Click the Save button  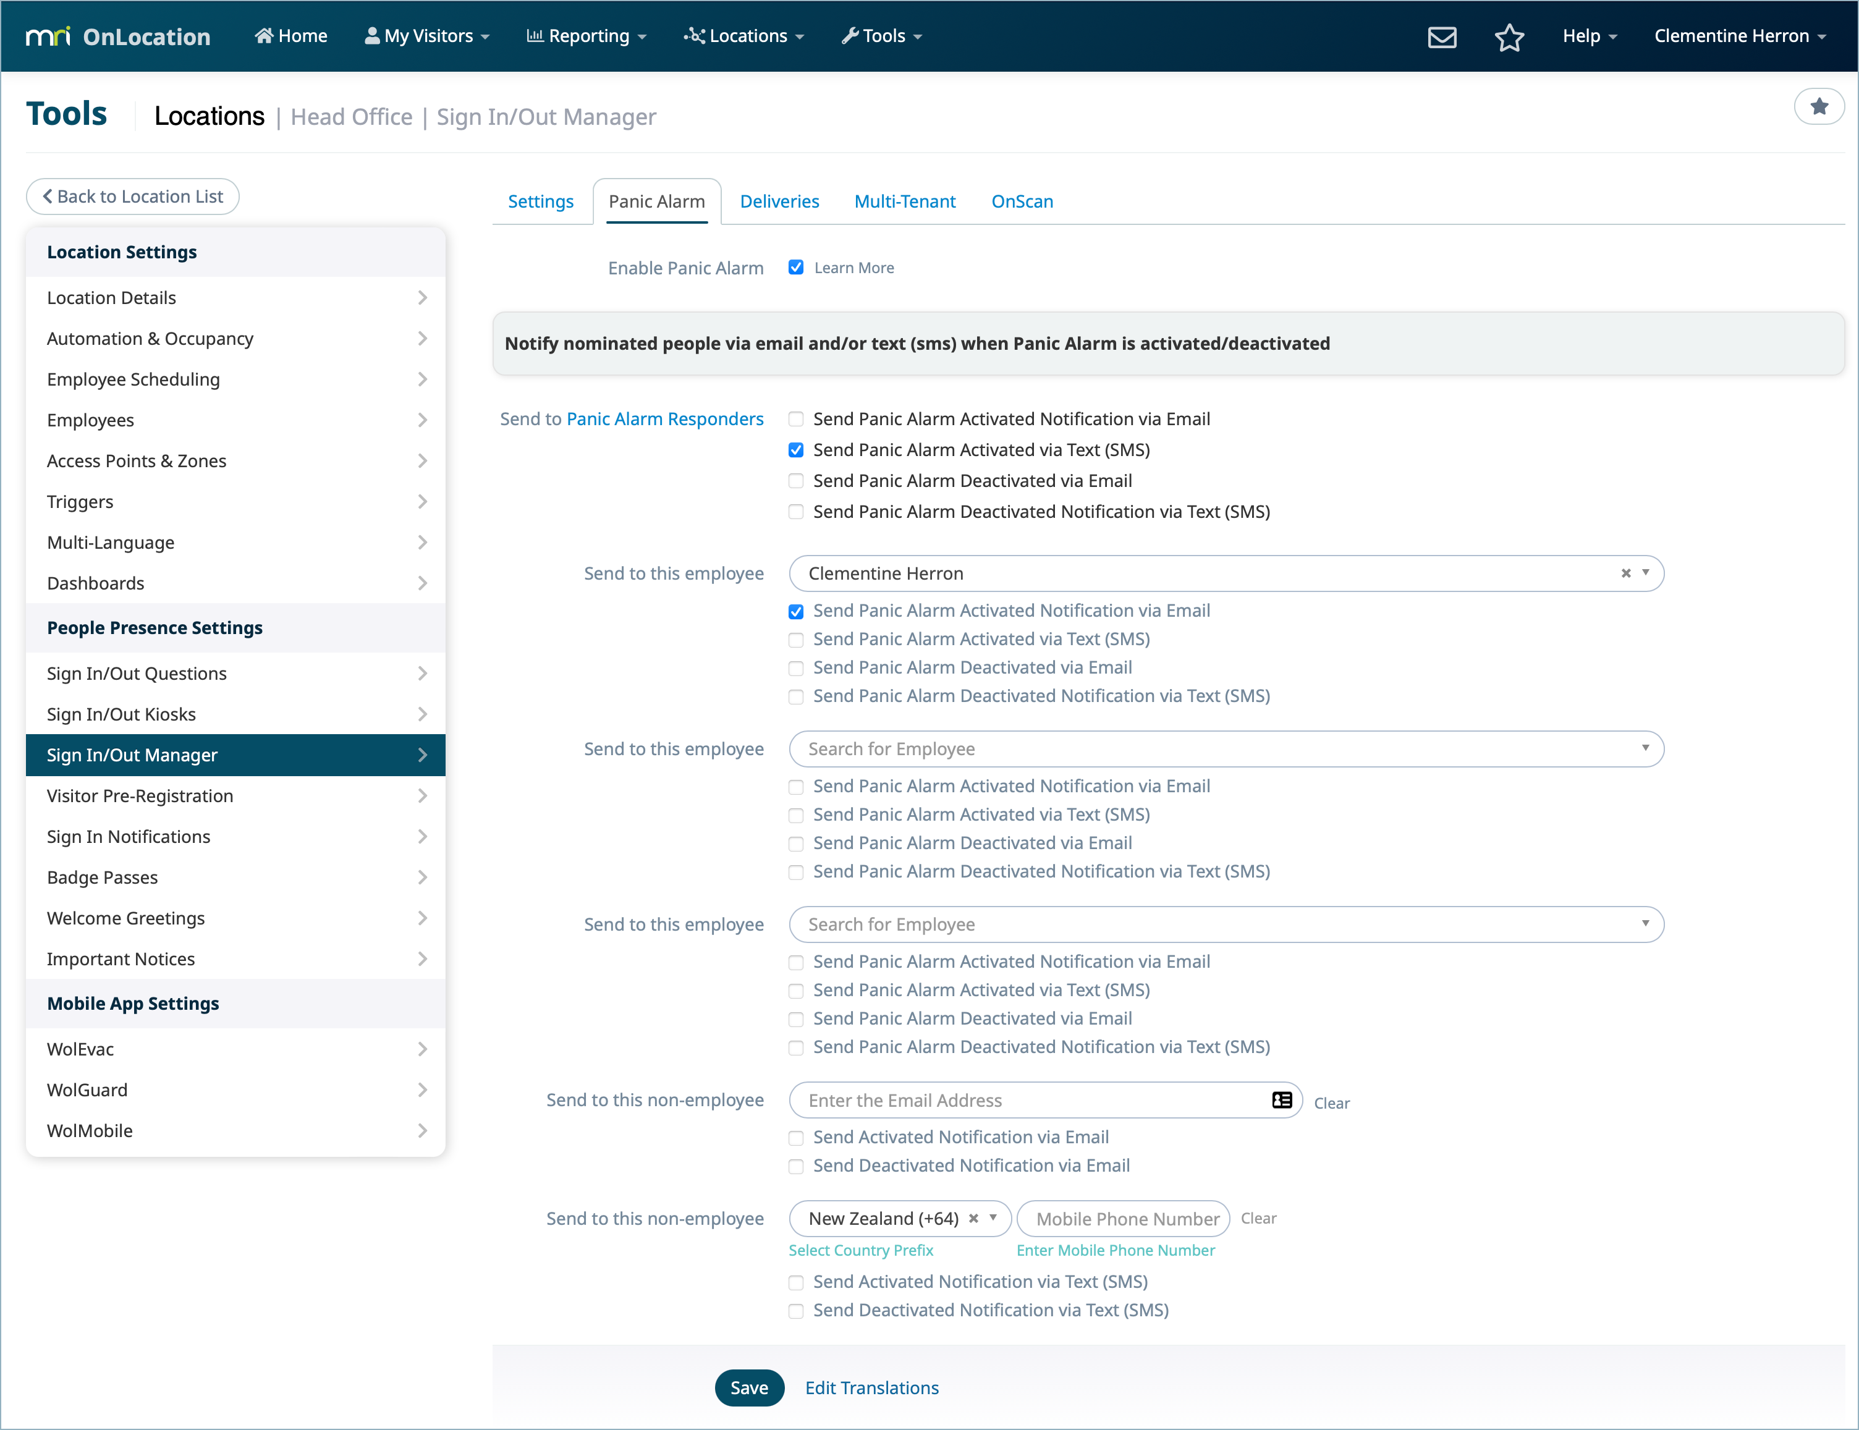coord(748,1389)
